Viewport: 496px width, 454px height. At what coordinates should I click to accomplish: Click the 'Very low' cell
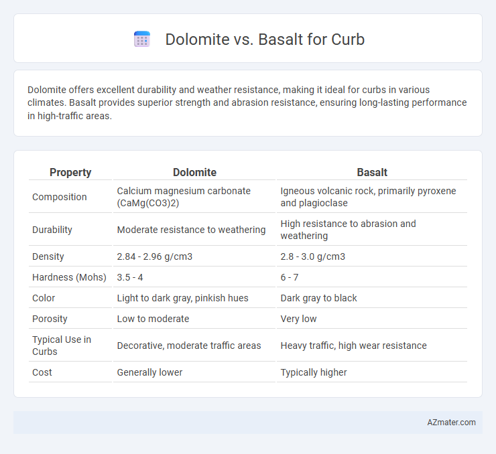tap(298, 319)
